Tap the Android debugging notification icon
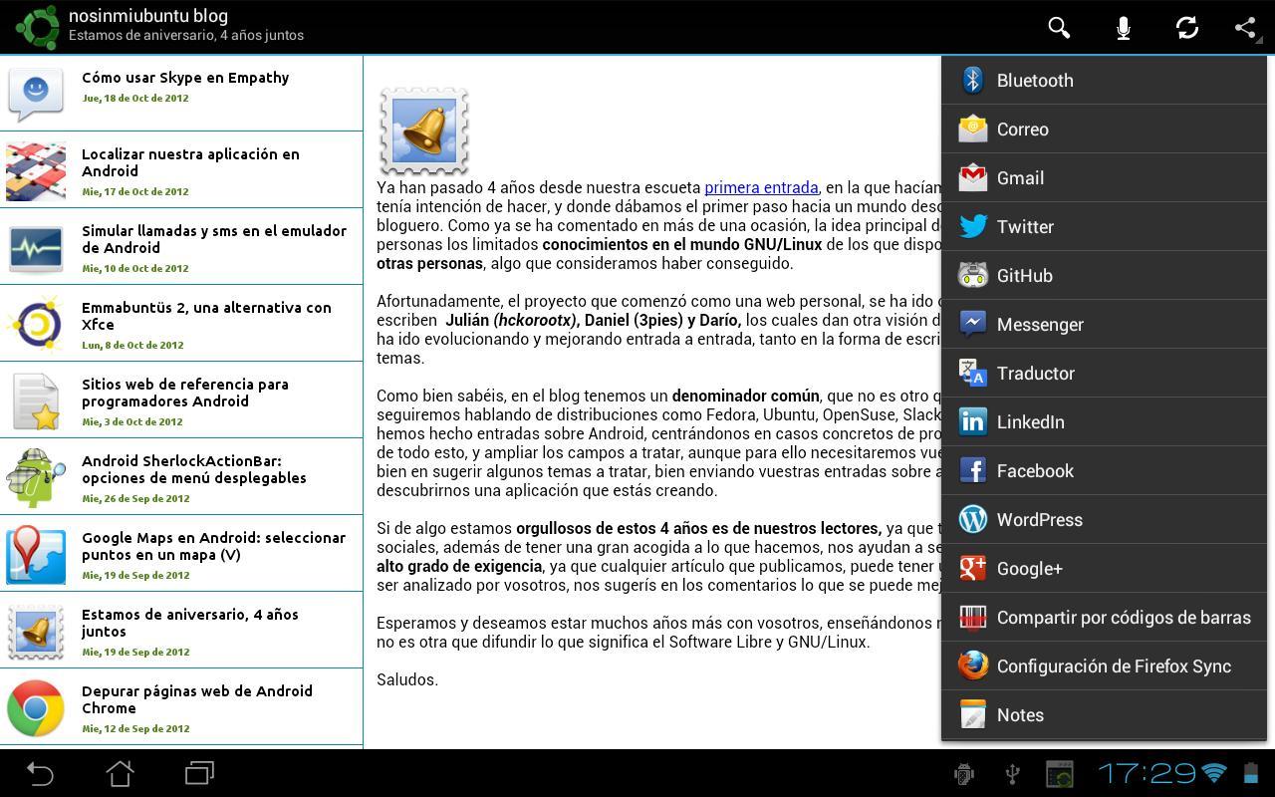The image size is (1275, 797). pyautogui.click(x=963, y=773)
